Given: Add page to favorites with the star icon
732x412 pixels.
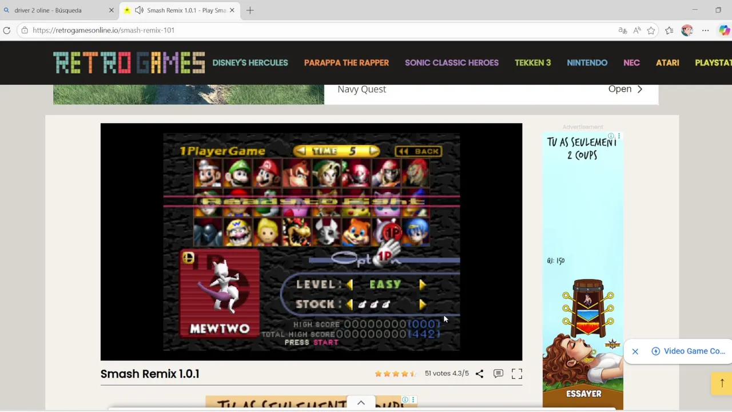Looking at the screenshot, I should (x=651, y=30).
